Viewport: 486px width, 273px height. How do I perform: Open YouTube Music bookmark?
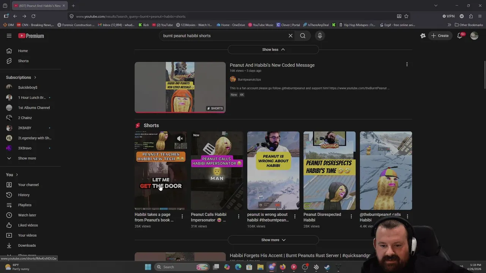click(261, 25)
